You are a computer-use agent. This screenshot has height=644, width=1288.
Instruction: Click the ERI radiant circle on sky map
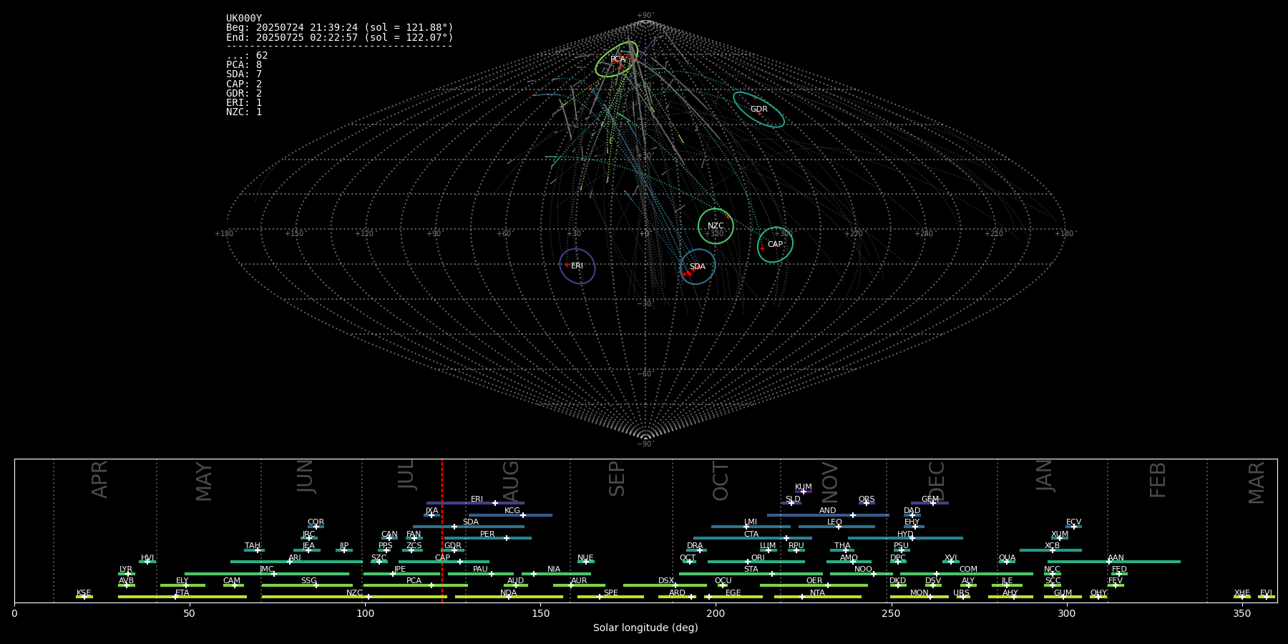(577, 266)
